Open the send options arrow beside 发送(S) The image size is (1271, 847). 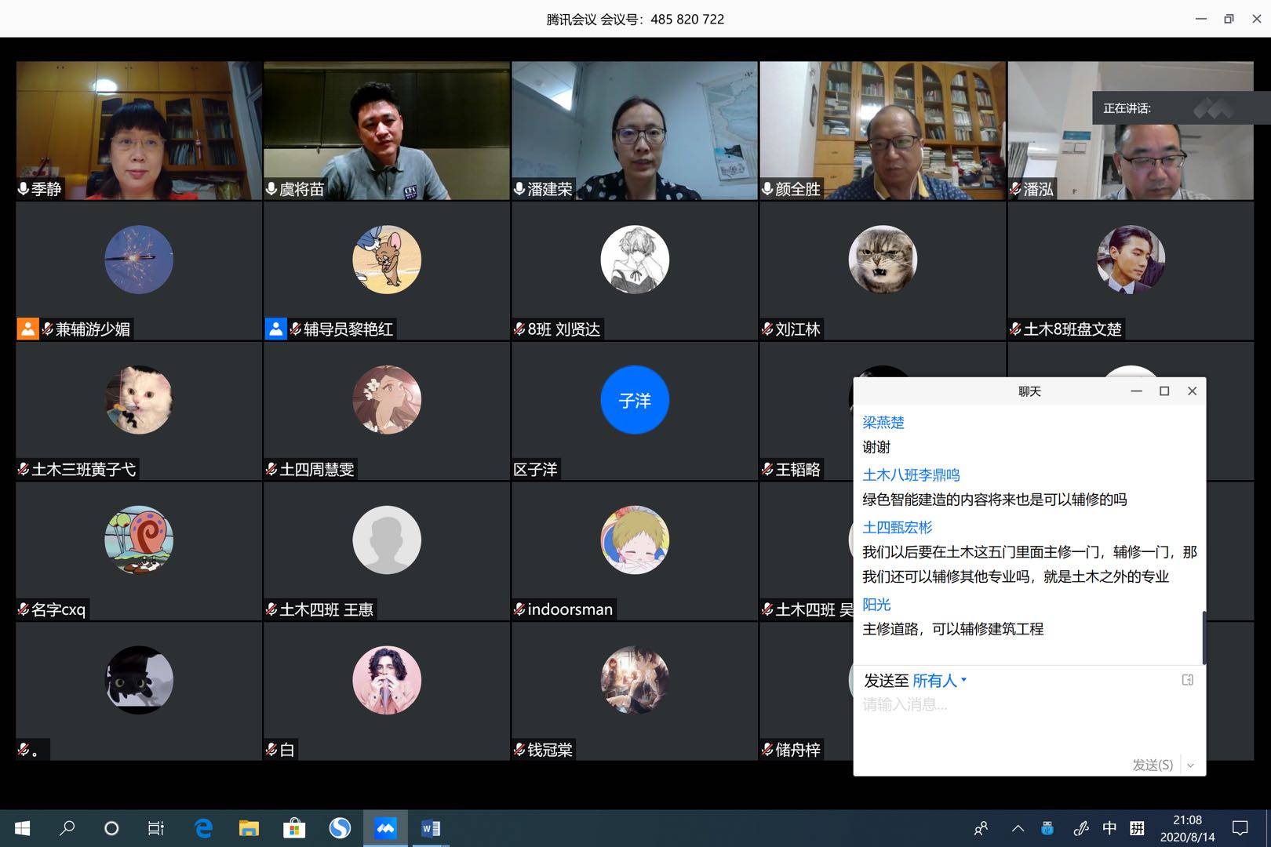click(1190, 765)
